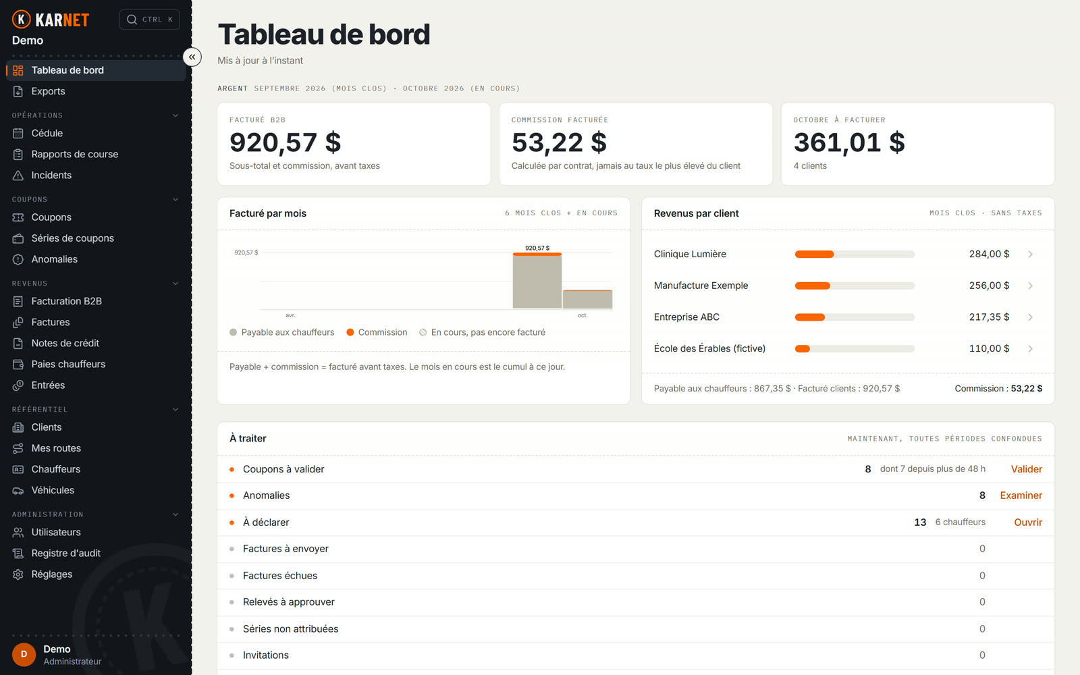The height and width of the screenshot is (675, 1080).
Task: Click the Incidents warning triangle icon
Action: pyautogui.click(x=18, y=175)
